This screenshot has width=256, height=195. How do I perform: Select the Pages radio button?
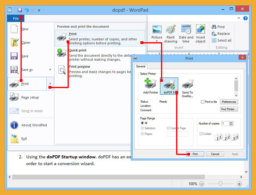pos(142,134)
